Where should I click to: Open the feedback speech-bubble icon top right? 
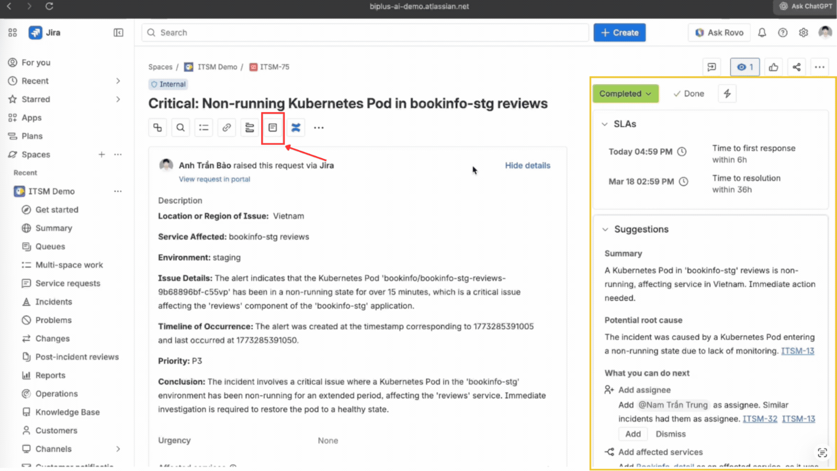(x=711, y=67)
